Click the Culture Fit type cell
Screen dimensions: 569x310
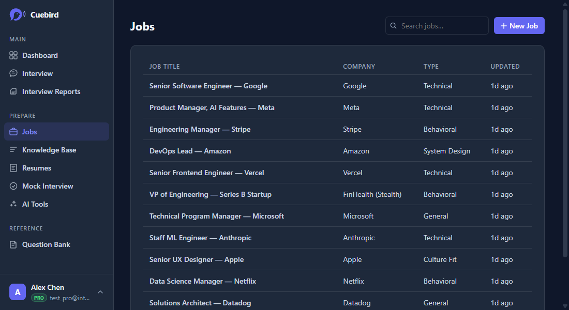(x=440, y=259)
